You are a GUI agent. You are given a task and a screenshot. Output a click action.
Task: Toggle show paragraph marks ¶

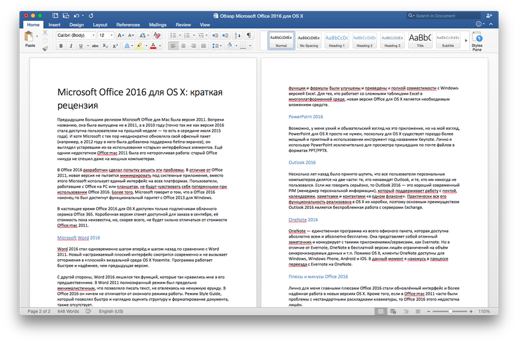tap(249, 35)
